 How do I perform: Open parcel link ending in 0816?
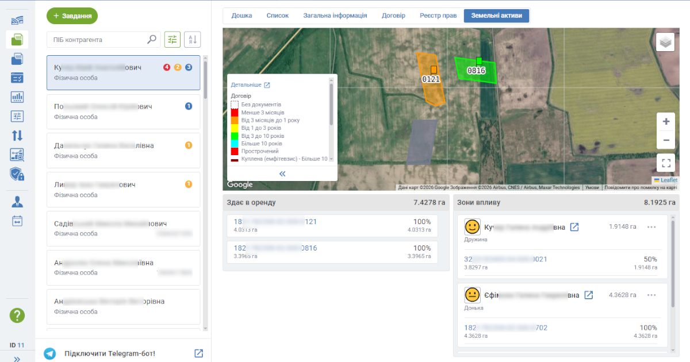coord(275,248)
